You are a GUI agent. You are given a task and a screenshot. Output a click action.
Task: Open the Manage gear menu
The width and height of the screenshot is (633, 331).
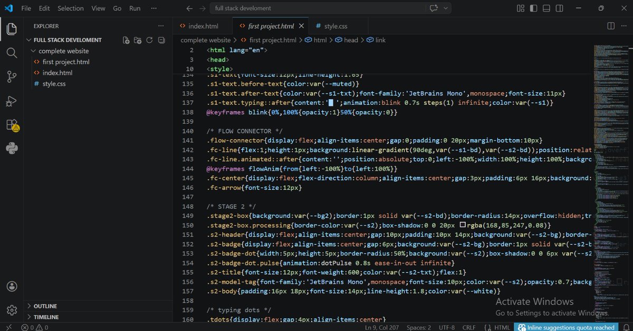click(x=12, y=310)
